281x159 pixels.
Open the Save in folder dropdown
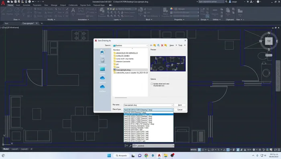point(130,45)
